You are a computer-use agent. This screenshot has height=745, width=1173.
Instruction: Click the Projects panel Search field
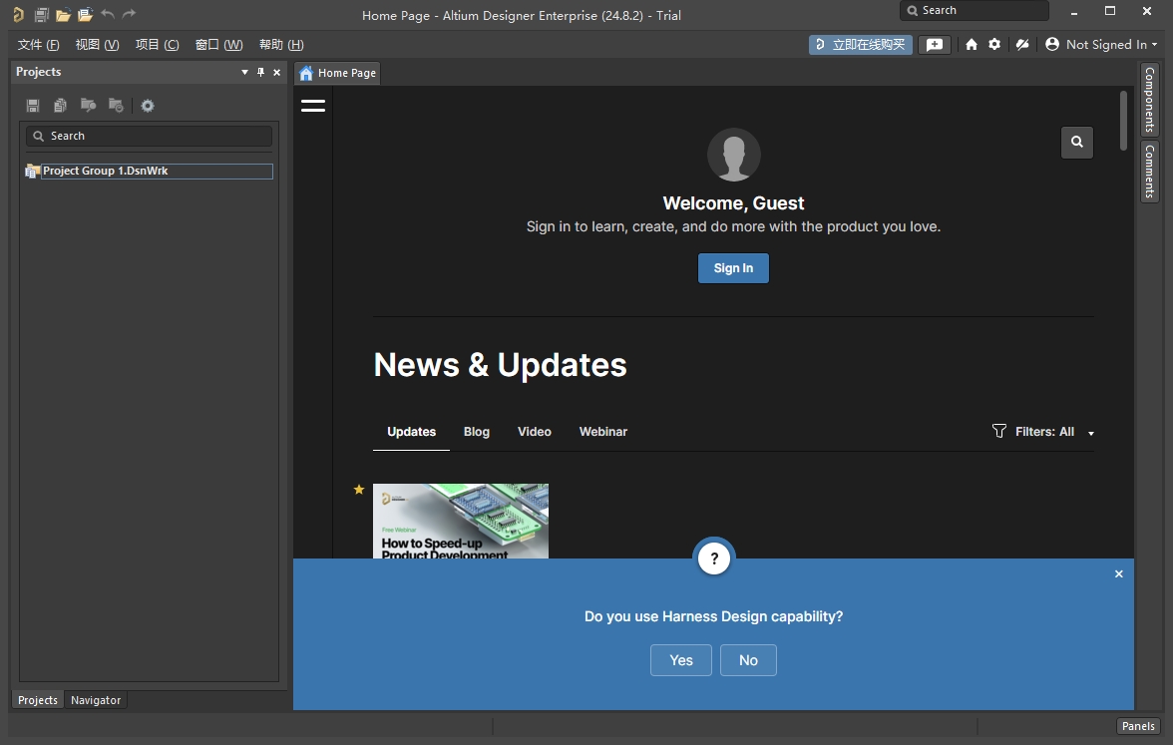pyautogui.click(x=150, y=136)
